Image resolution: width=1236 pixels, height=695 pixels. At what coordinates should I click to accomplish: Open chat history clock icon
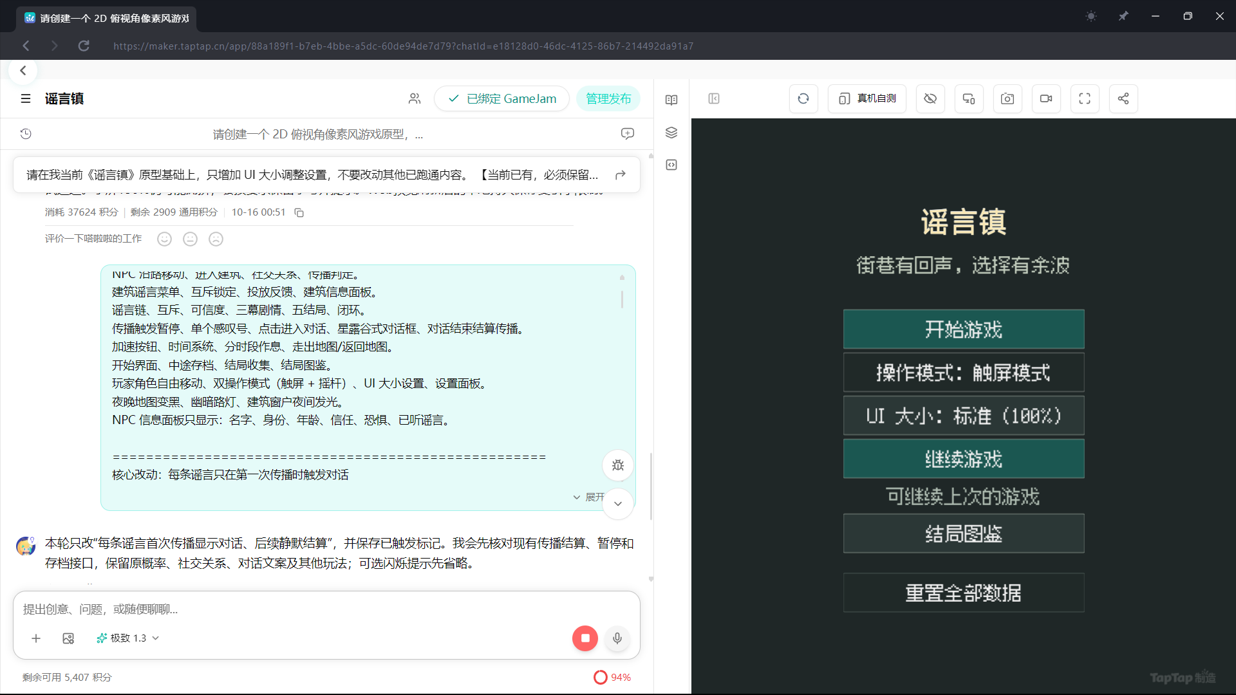pos(26,134)
